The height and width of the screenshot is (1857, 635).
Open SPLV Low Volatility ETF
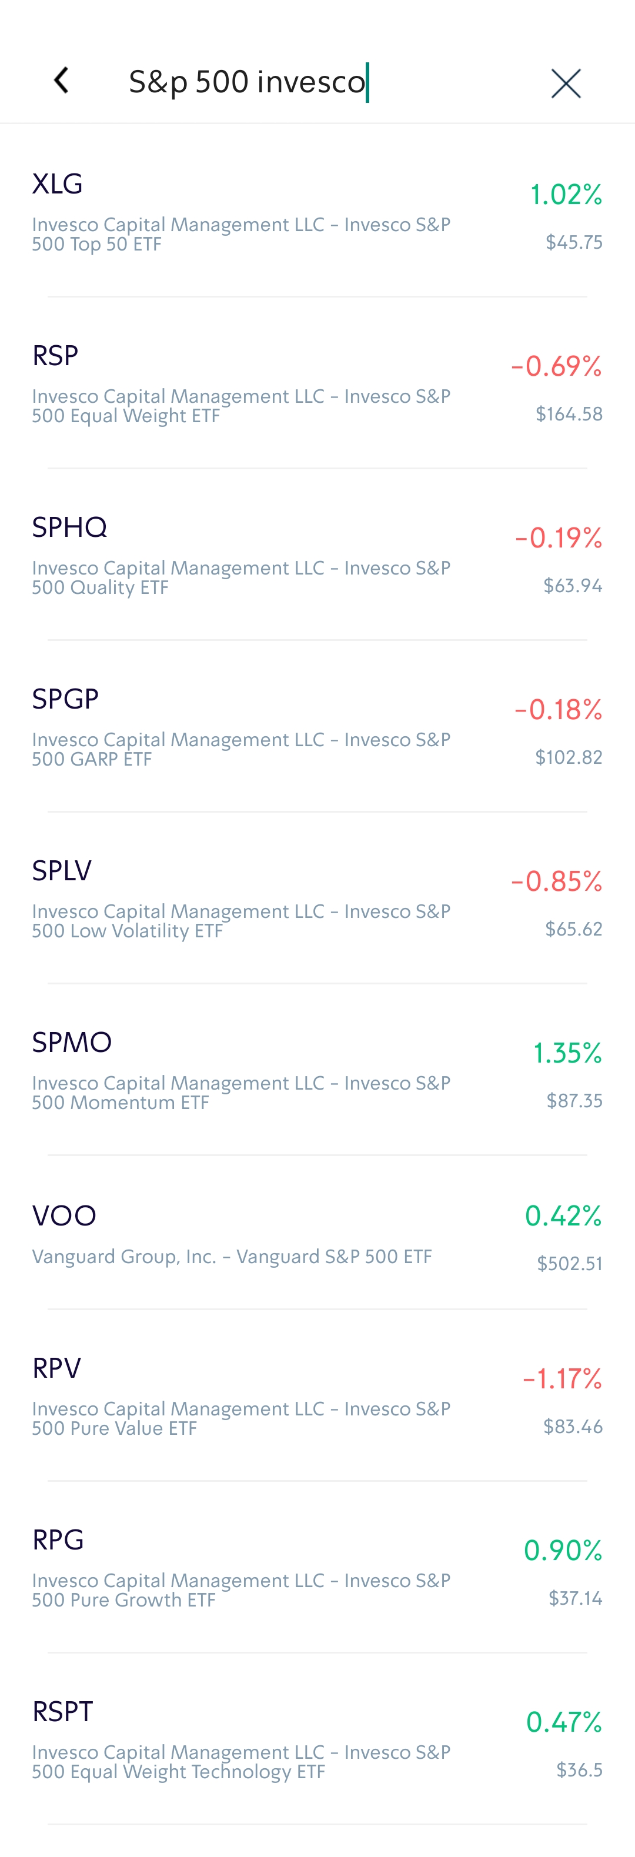coord(240,897)
